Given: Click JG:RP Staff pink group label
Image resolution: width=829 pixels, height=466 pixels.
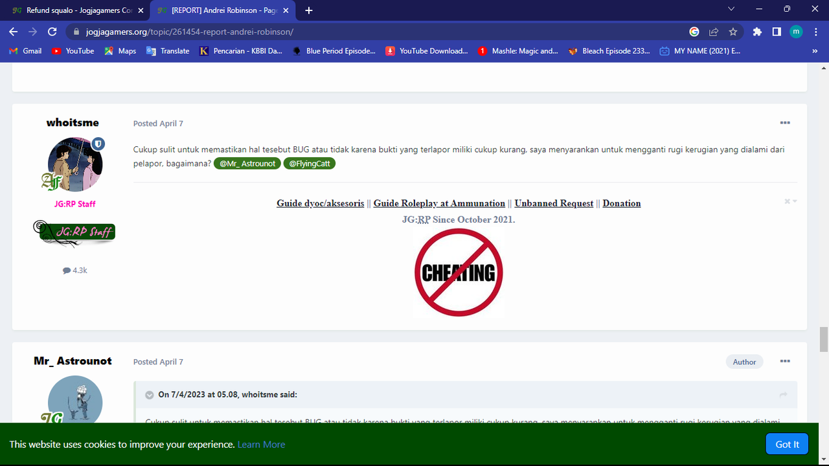Looking at the screenshot, I should click(x=75, y=204).
